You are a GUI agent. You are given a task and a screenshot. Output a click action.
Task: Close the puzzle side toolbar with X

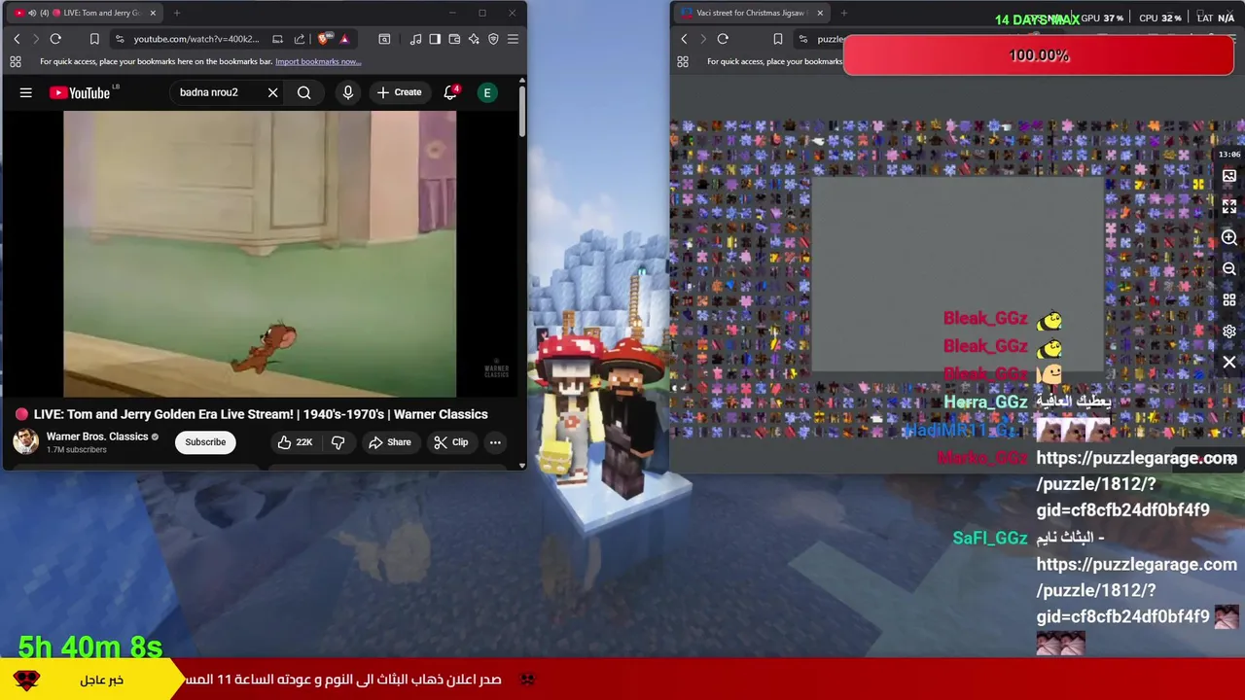1229,363
